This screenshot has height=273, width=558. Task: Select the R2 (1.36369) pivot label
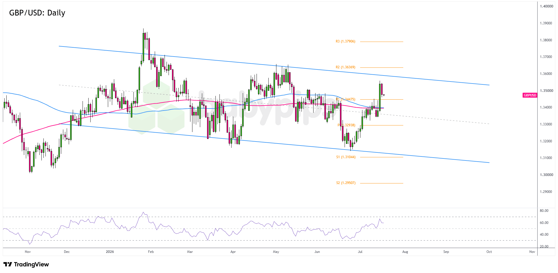tap(345, 67)
